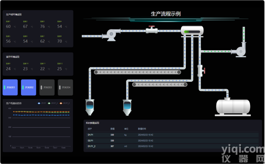Select the top mixing tank with level bar
The height and width of the screenshot is (164, 265).
click(x=192, y=31)
